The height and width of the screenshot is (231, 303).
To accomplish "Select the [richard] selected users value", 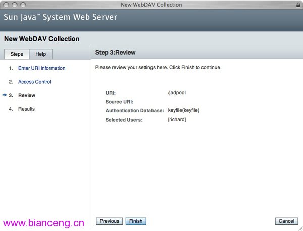I will click(177, 119).
